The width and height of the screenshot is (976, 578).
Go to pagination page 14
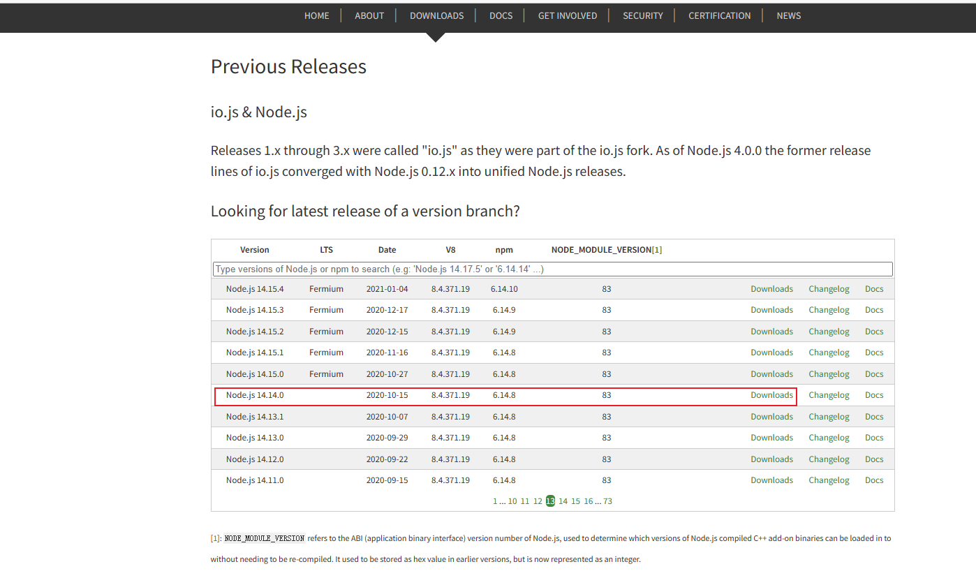(x=563, y=501)
